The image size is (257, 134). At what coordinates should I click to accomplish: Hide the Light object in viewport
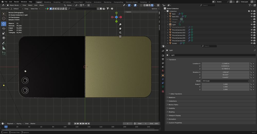252,25
